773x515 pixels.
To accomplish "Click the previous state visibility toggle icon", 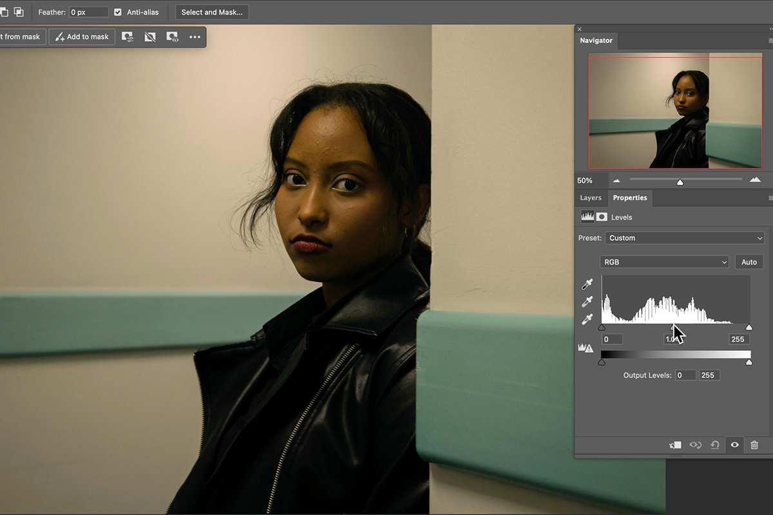I will [695, 445].
